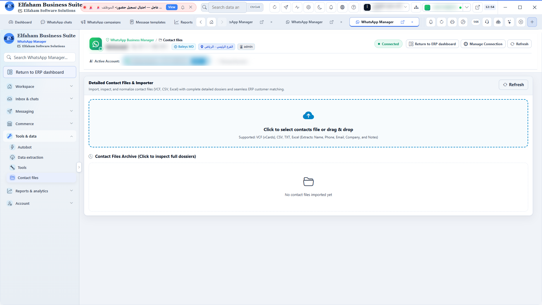Viewport: 542px width, 305px height.
Task: Expand the Messaging sidebar section
Action: 40,111
